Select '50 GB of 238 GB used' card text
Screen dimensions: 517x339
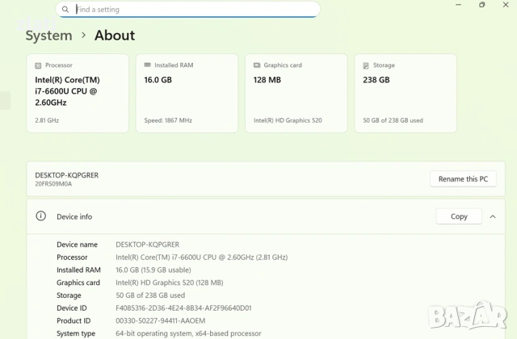point(393,120)
